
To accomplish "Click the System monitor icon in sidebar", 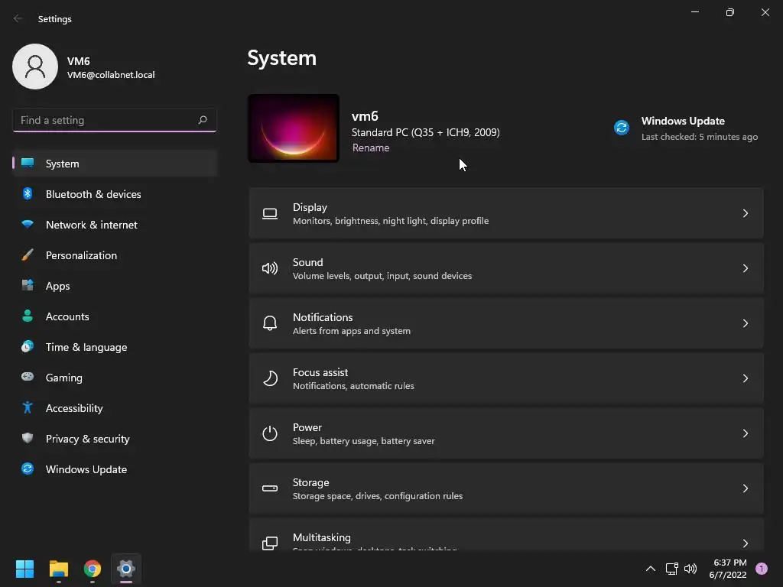I will click(28, 164).
